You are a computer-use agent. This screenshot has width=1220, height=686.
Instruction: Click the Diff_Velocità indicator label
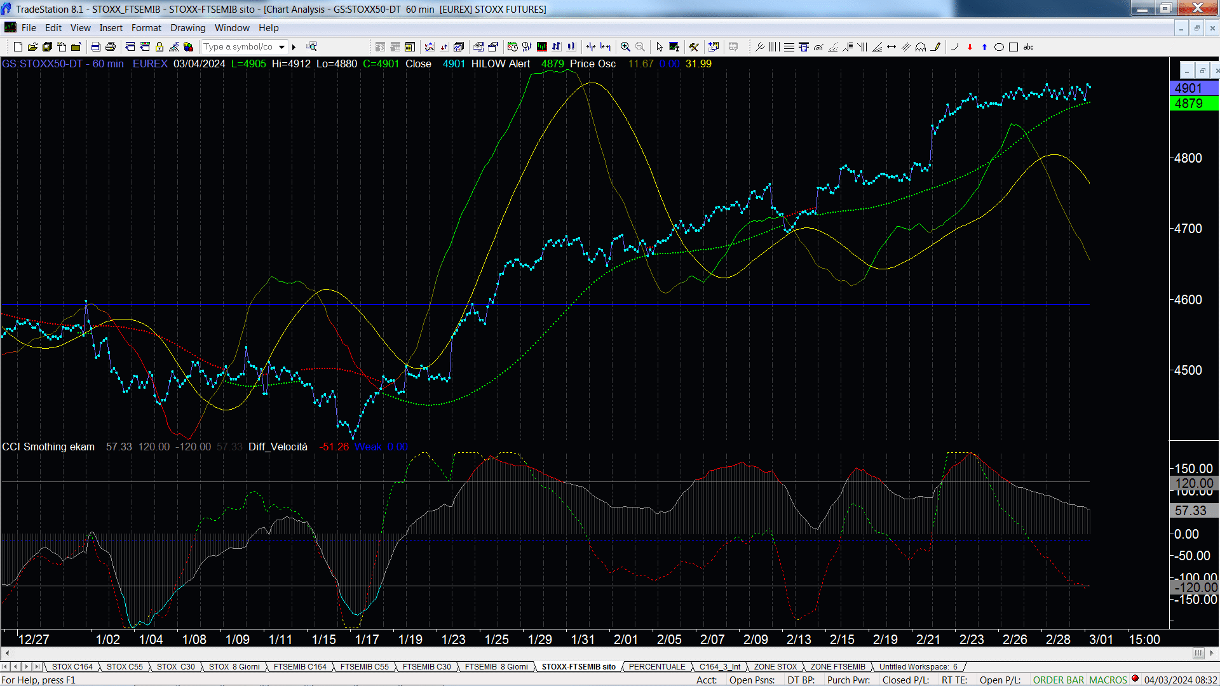pyautogui.click(x=278, y=447)
